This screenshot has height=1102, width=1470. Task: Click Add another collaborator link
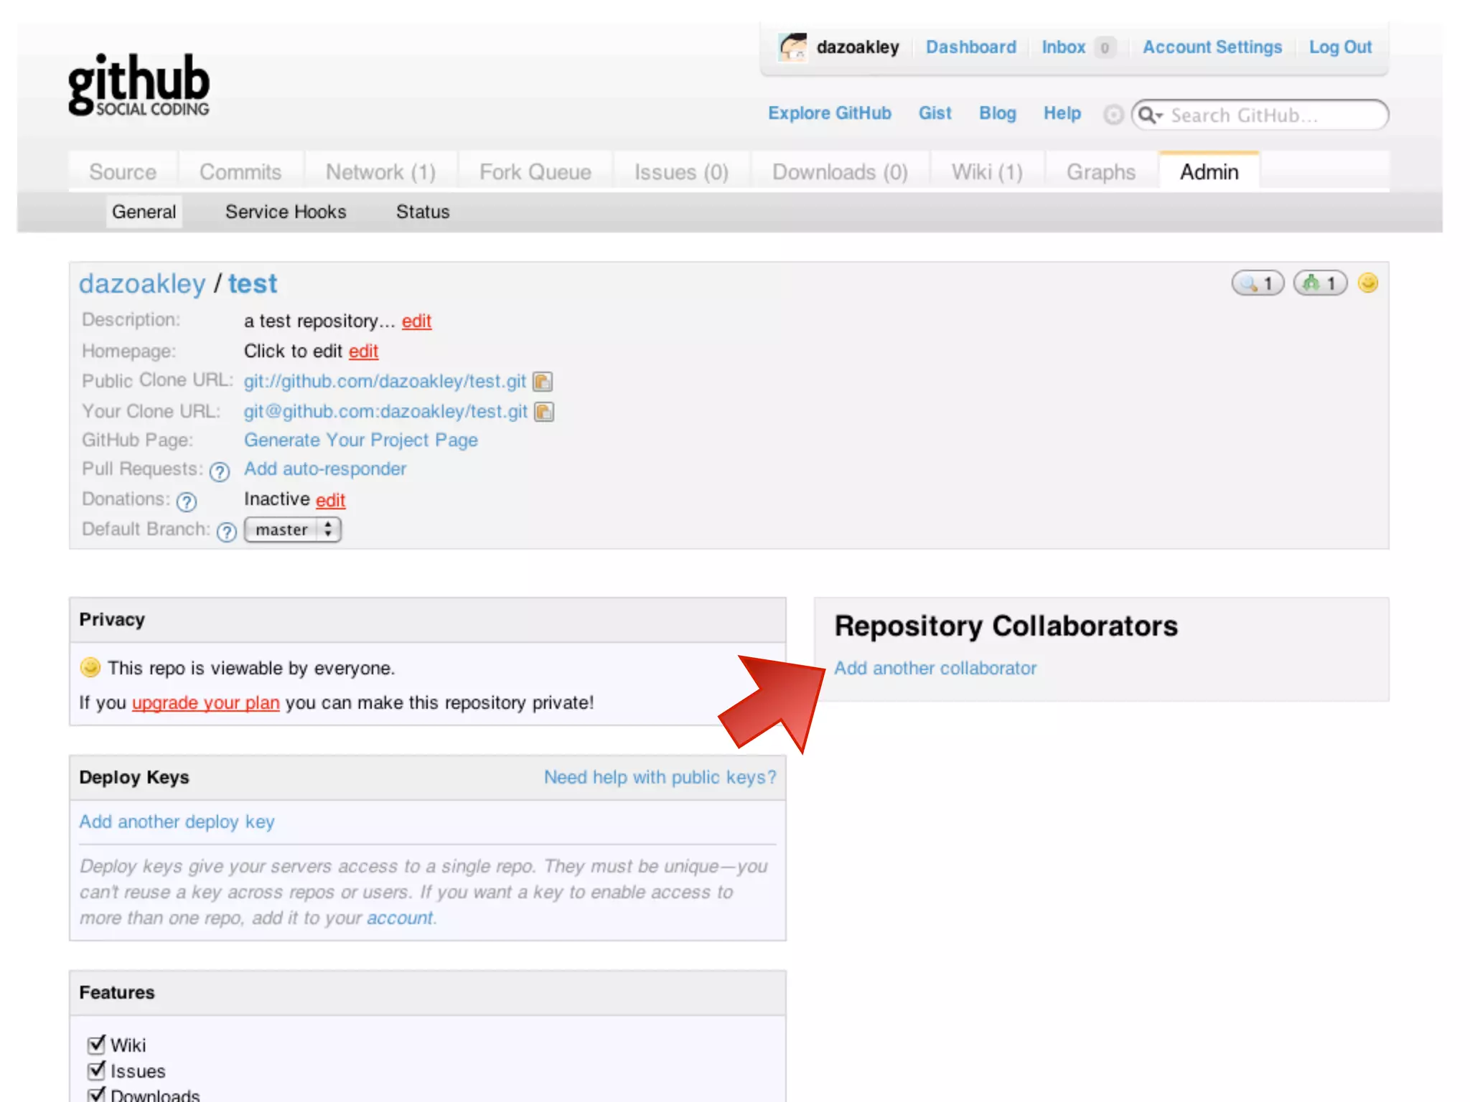click(935, 668)
